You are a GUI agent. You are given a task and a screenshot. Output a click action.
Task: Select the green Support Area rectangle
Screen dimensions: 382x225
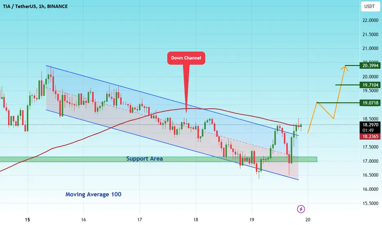(158, 159)
